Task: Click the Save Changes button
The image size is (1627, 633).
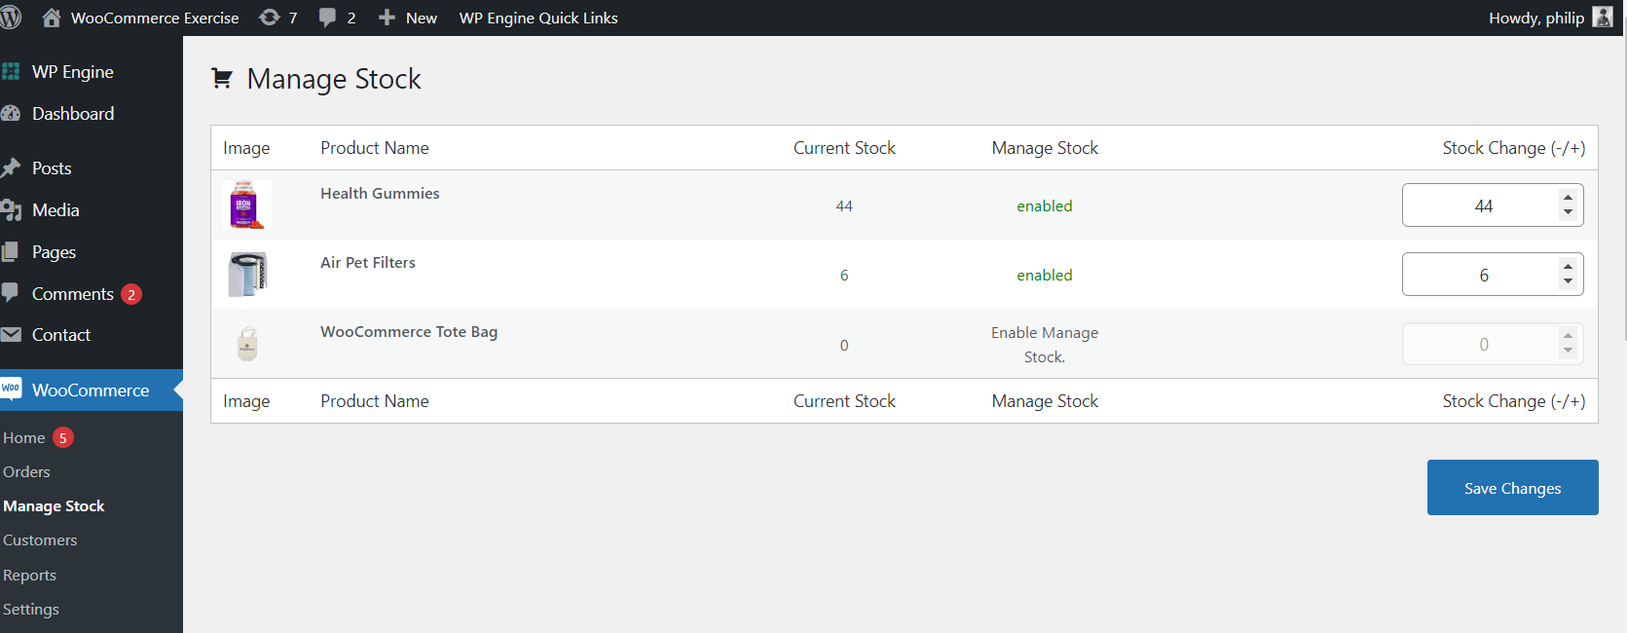Action: pos(1512,487)
